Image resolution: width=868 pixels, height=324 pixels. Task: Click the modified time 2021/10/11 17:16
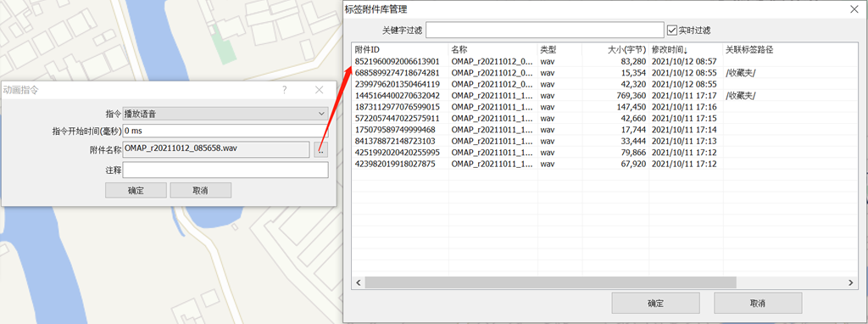coord(684,107)
